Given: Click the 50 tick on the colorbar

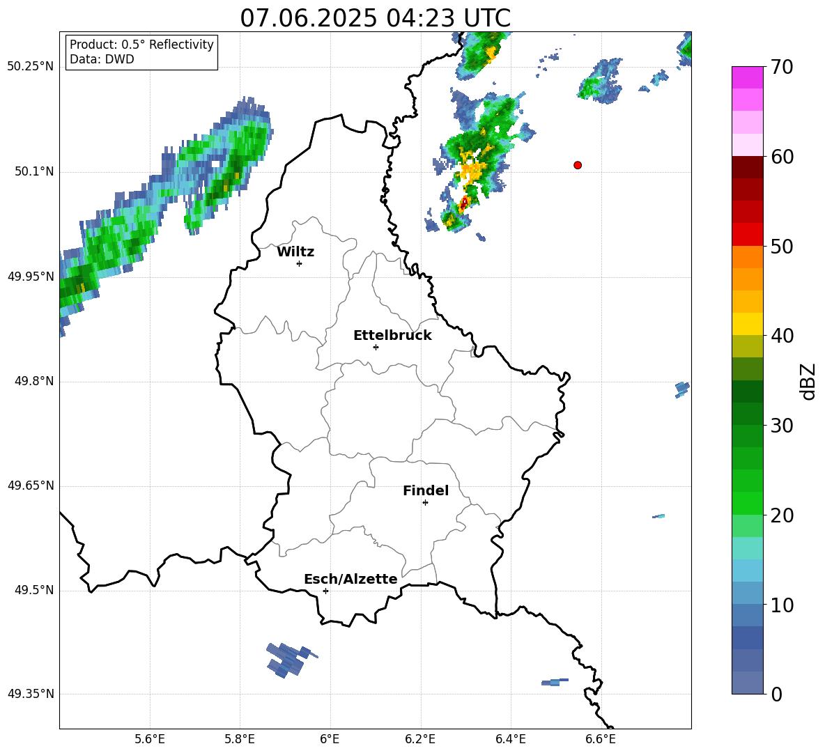Looking at the screenshot, I should (x=782, y=247).
